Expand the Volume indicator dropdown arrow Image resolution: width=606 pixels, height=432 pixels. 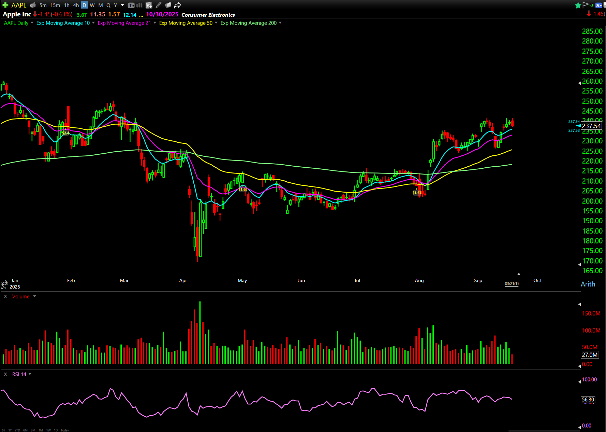pos(34,296)
